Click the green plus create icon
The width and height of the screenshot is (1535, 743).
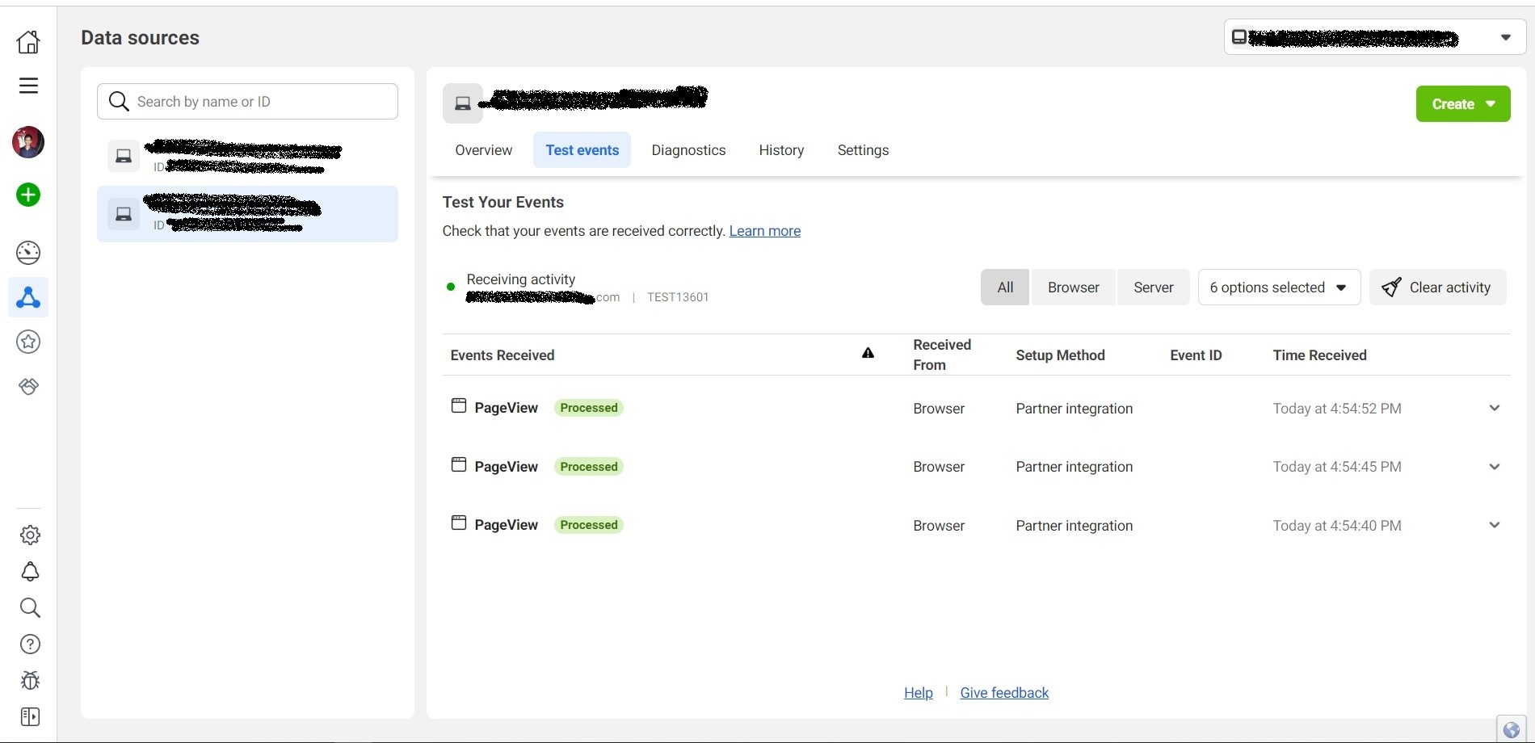pos(28,195)
